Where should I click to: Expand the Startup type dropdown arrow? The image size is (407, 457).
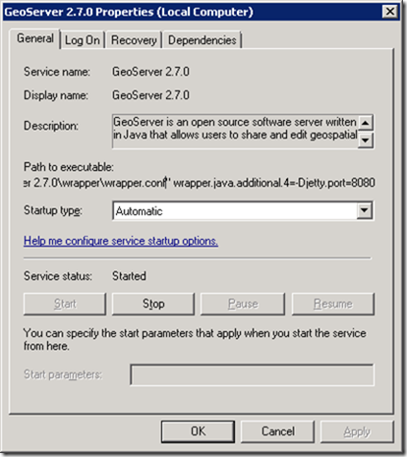pyautogui.click(x=365, y=210)
